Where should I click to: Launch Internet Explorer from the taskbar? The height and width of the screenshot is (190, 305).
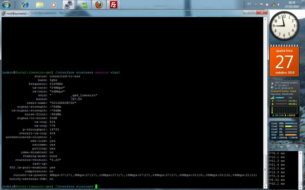25,5
